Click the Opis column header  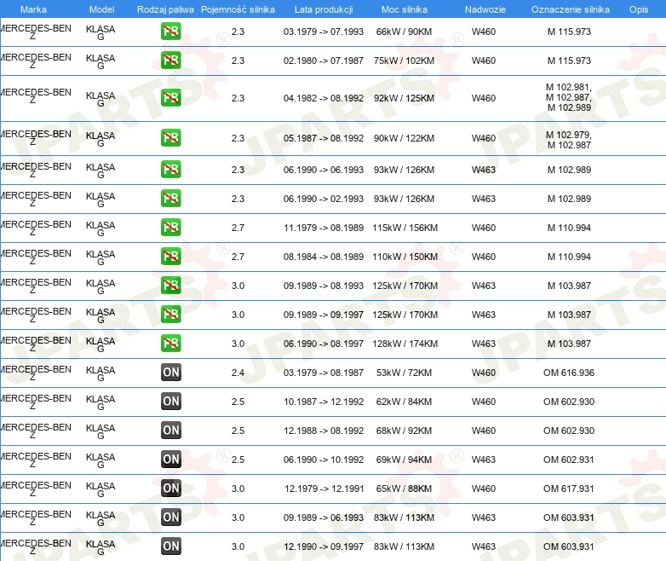(x=639, y=9)
